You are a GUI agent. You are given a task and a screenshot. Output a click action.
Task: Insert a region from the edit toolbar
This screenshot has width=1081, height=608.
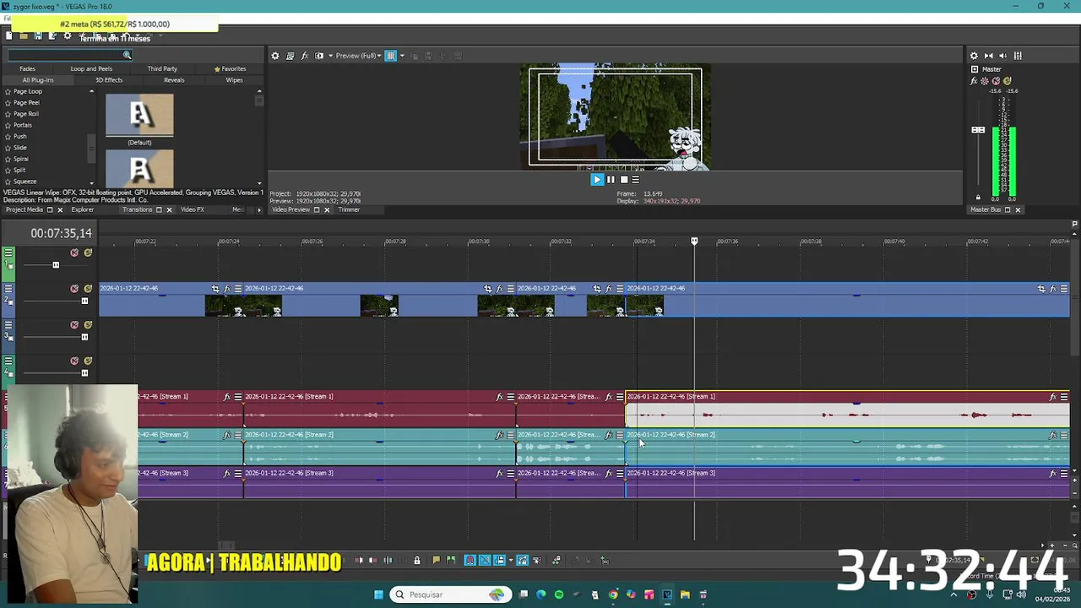[x=450, y=560]
